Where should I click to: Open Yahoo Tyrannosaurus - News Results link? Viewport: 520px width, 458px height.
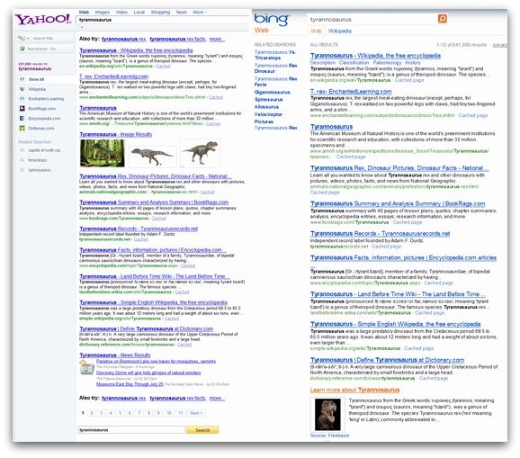115,355
